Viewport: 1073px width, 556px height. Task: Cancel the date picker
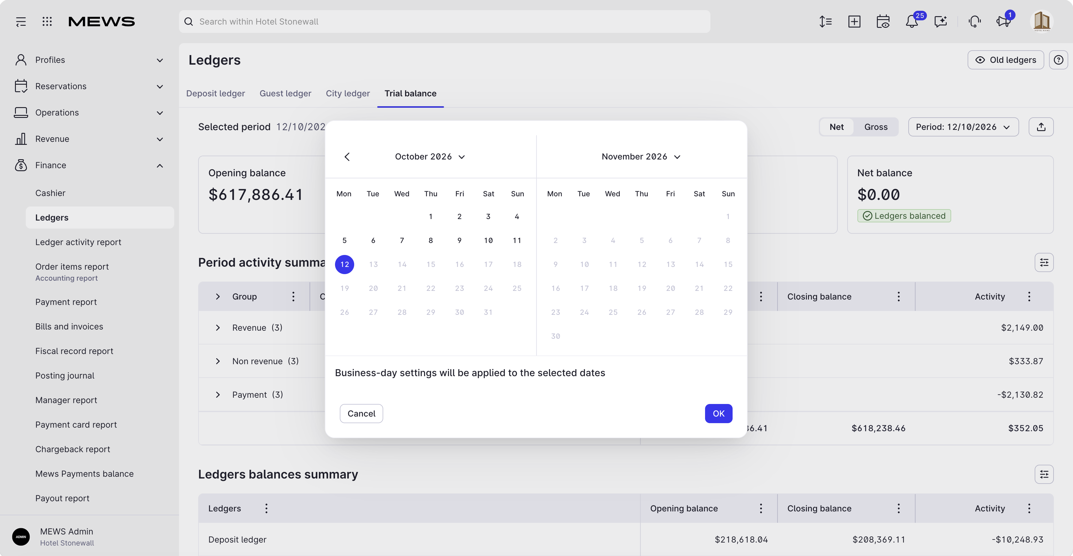[x=361, y=414]
